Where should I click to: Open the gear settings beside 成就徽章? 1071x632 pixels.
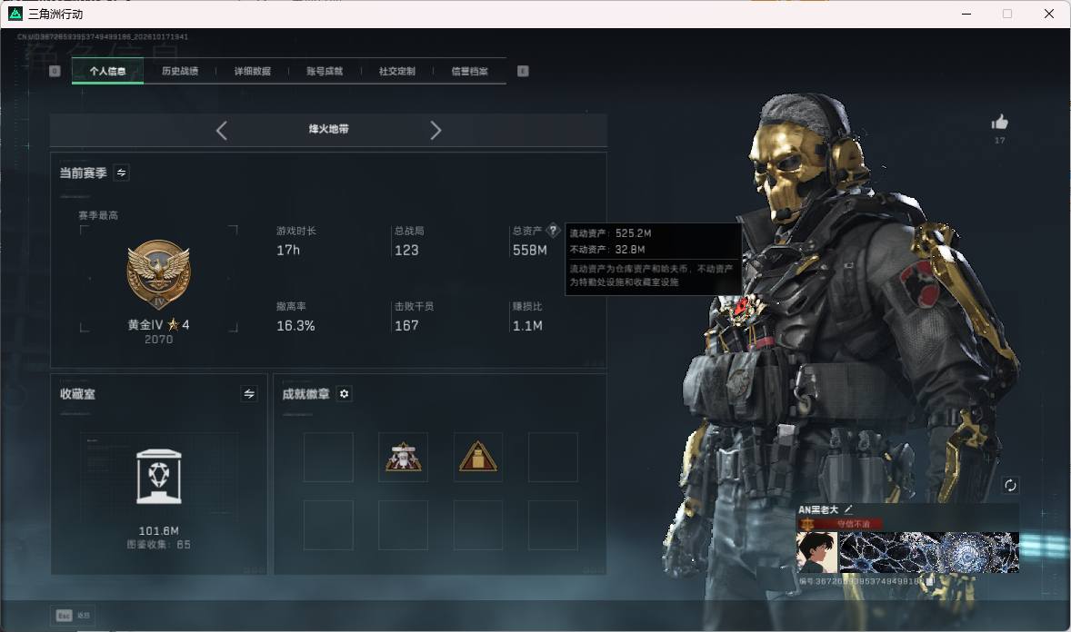(x=345, y=394)
